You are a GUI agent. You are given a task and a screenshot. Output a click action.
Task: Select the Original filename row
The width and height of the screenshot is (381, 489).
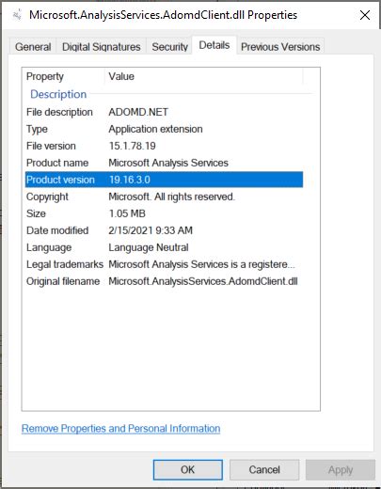pyautogui.click(x=164, y=281)
